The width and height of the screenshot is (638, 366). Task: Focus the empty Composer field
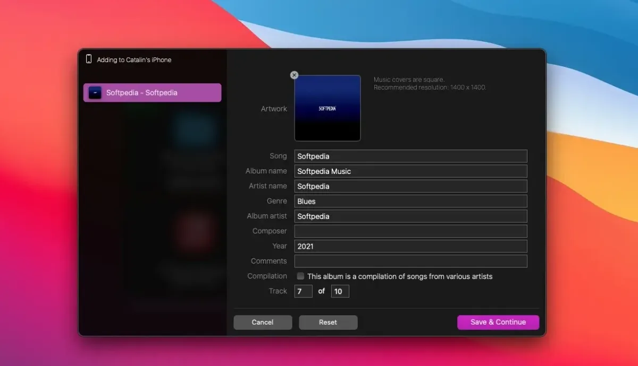(x=410, y=231)
